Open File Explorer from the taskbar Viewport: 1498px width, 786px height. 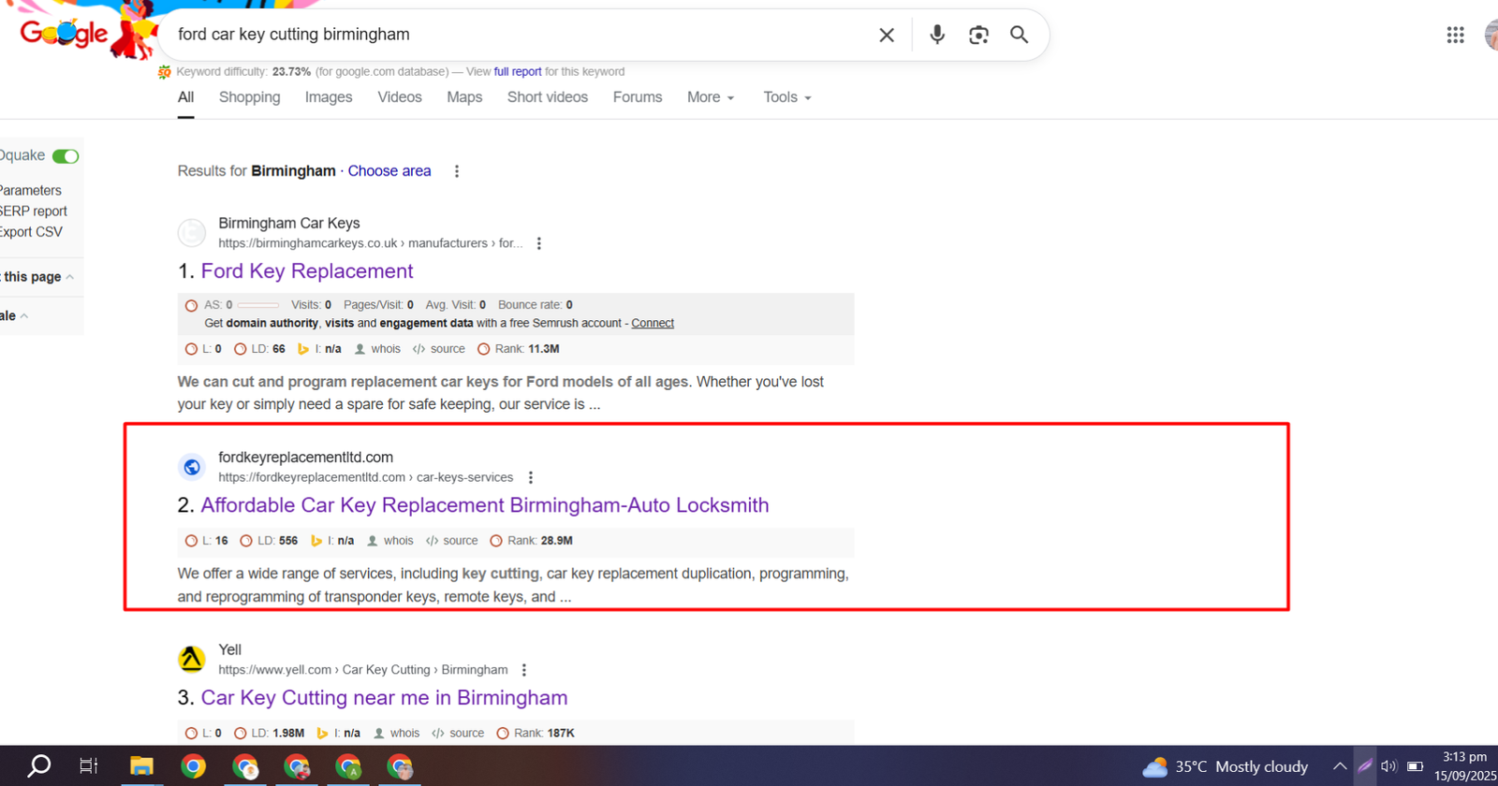141,766
